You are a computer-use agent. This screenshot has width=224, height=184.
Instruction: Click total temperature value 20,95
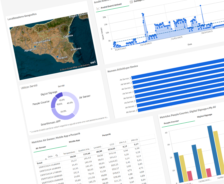point(73,157)
